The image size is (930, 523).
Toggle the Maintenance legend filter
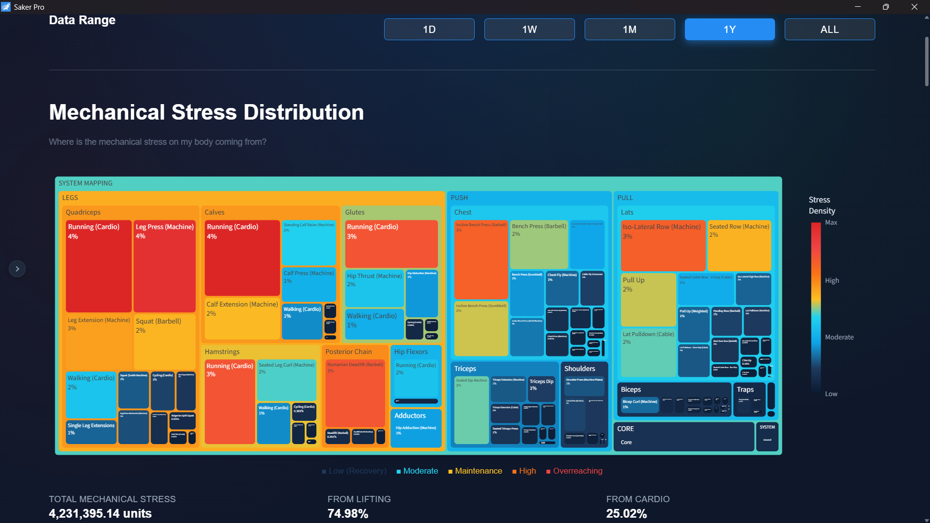coord(475,471)
